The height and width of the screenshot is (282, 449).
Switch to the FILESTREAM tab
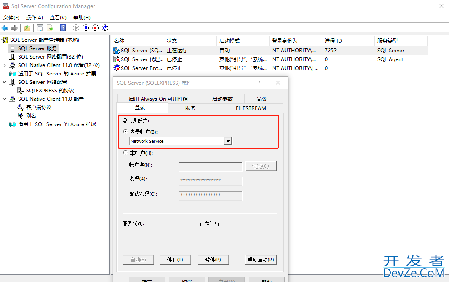point(251,108)
